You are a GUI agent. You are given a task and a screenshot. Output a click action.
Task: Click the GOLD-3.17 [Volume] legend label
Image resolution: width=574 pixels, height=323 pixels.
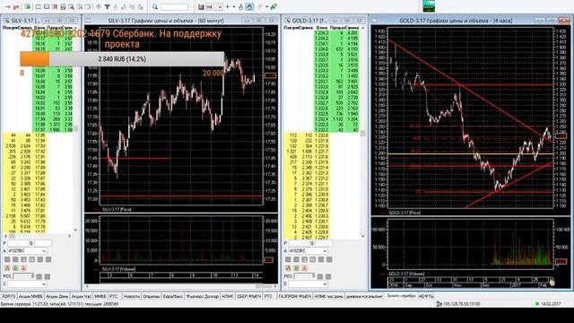(406, 274)
